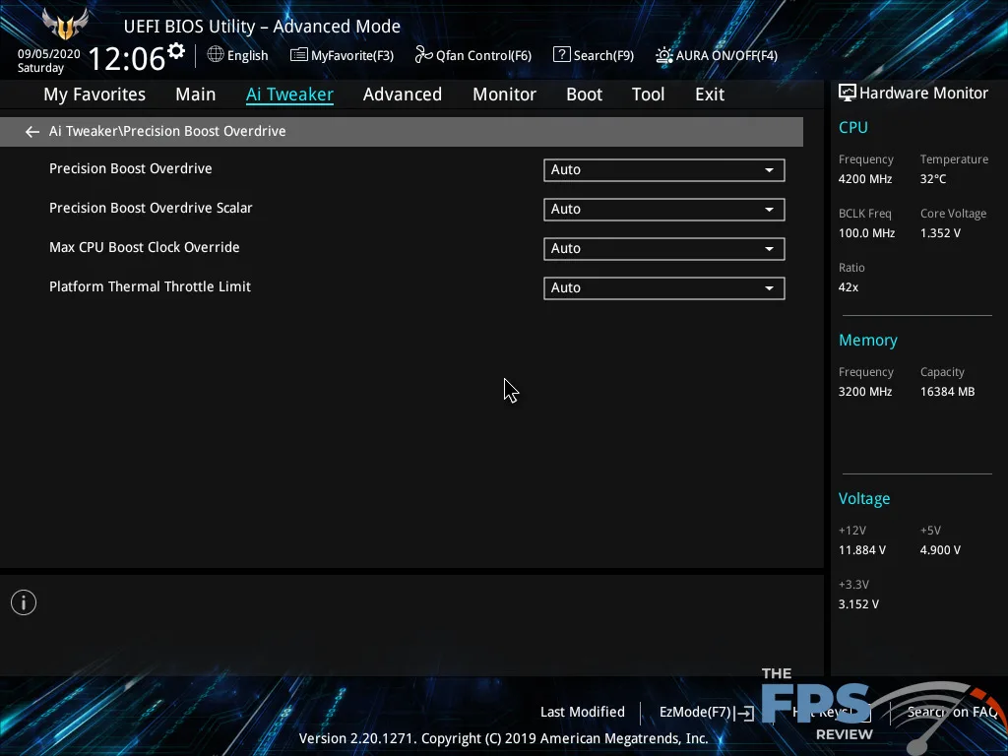1008x756 pixels.
Task: Click the Max CPU Boost Clock Override label
Action: click(x=145, y=247)
